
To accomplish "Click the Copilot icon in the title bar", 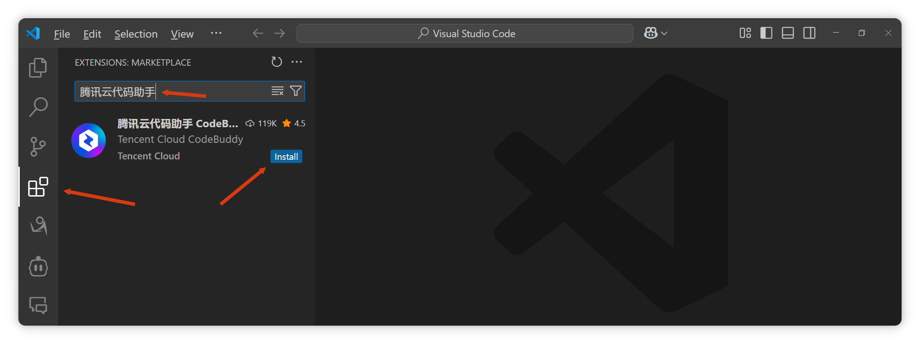I will (x=650, y=33).
